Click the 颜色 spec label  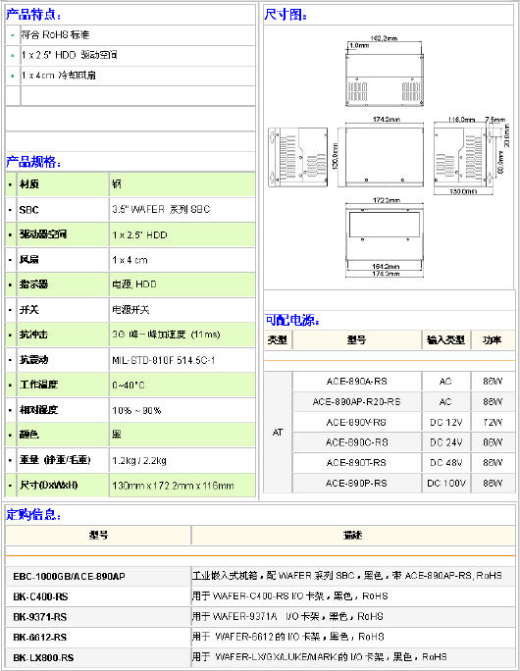pyautogui.click(x=29, y=435)
